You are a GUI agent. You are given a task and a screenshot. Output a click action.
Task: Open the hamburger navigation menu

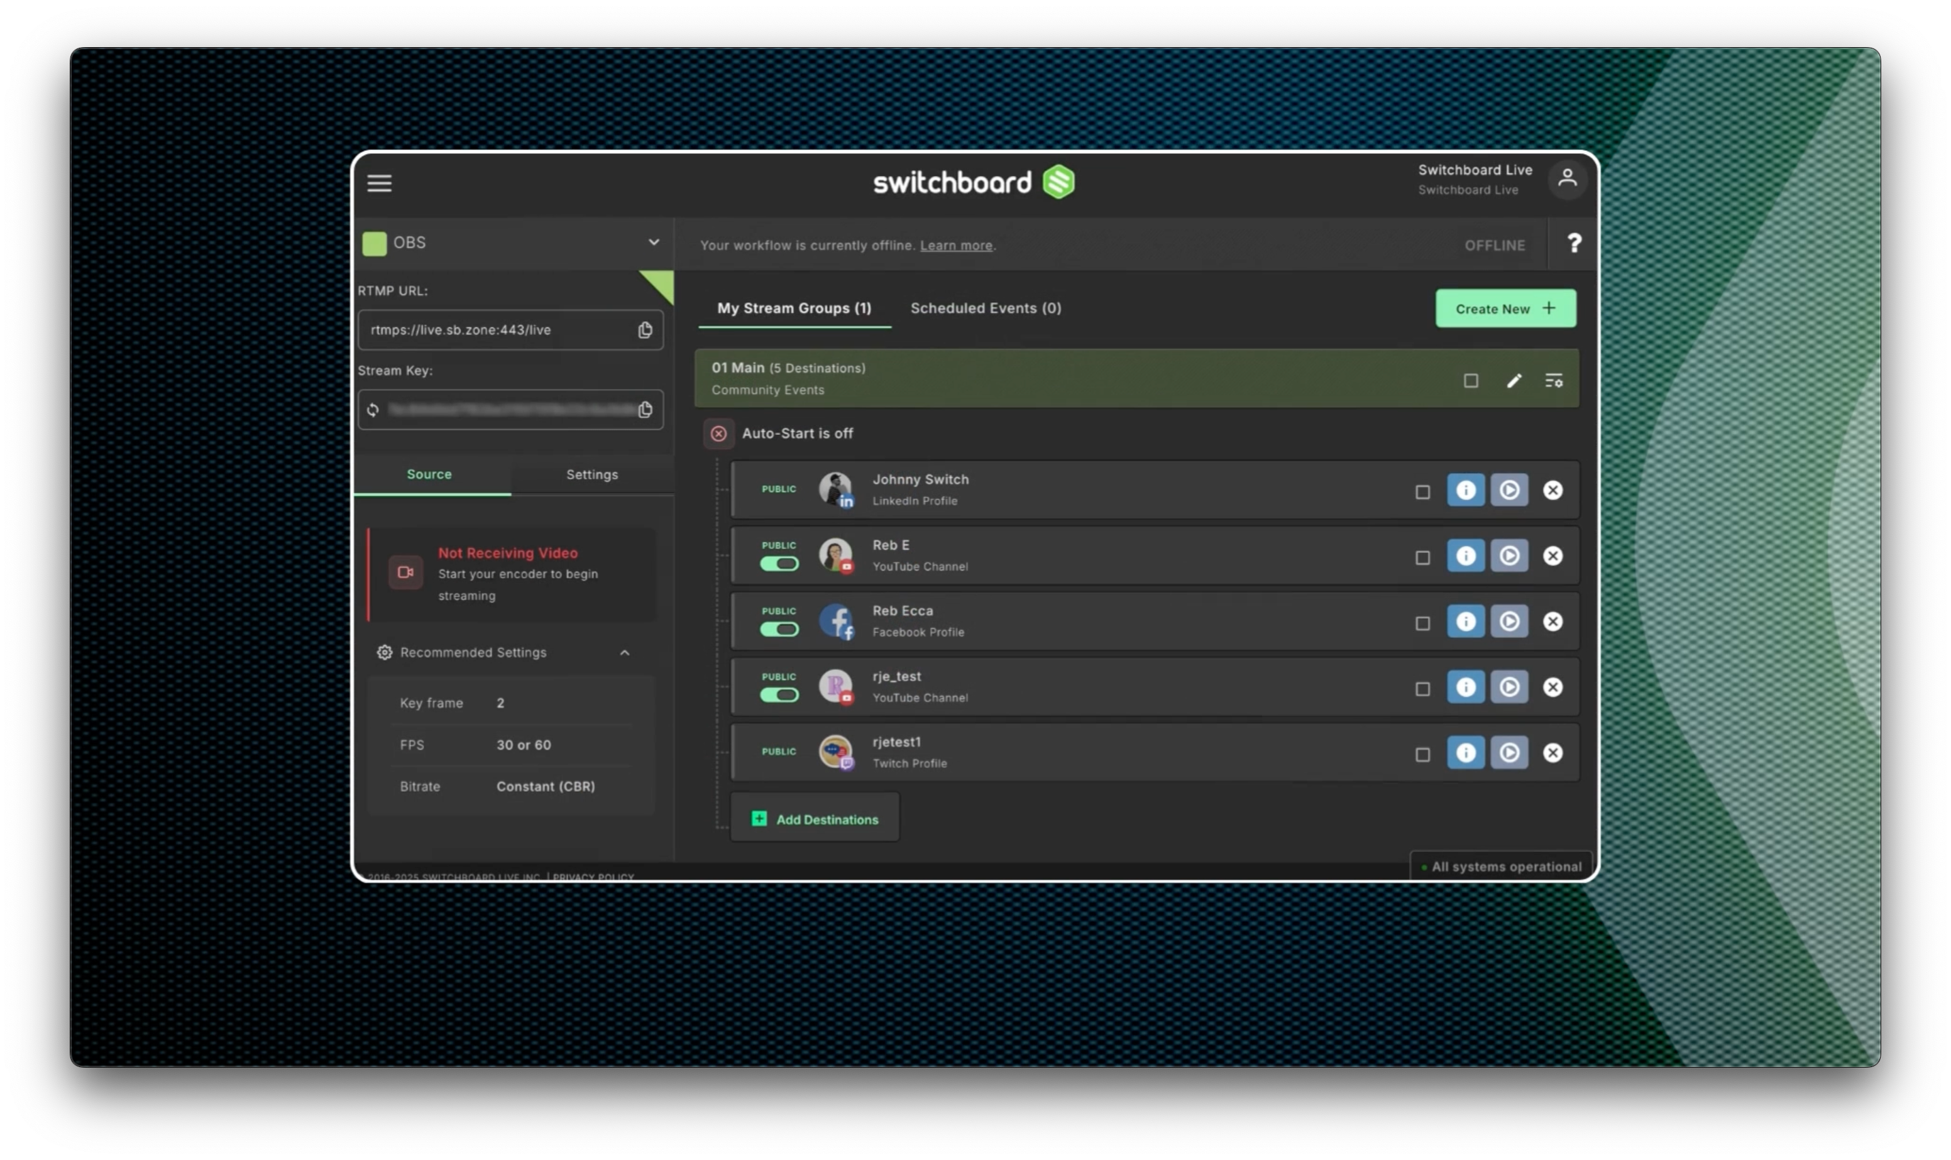coord(380,183)
